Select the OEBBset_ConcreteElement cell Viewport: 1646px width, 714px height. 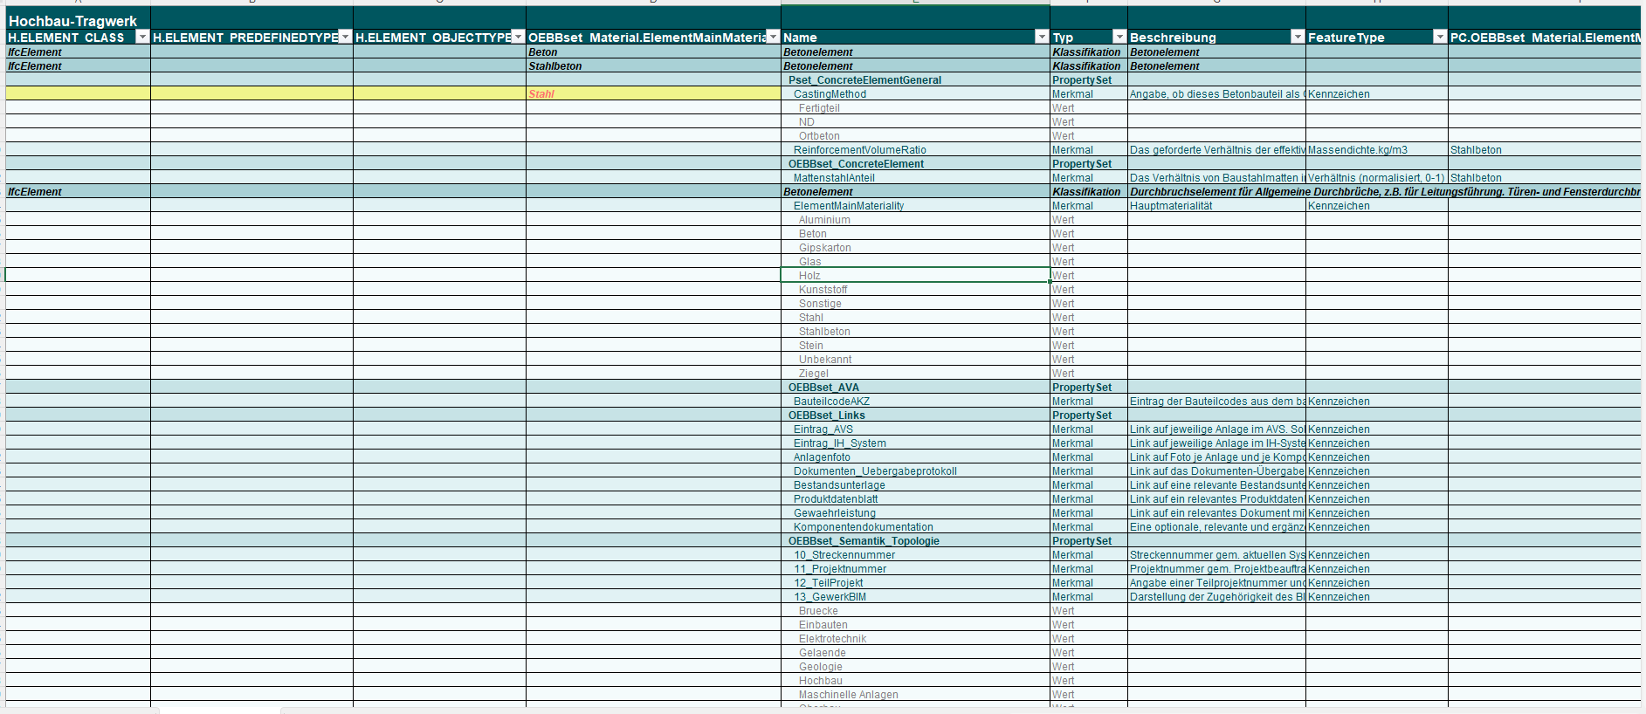(915, 164)
